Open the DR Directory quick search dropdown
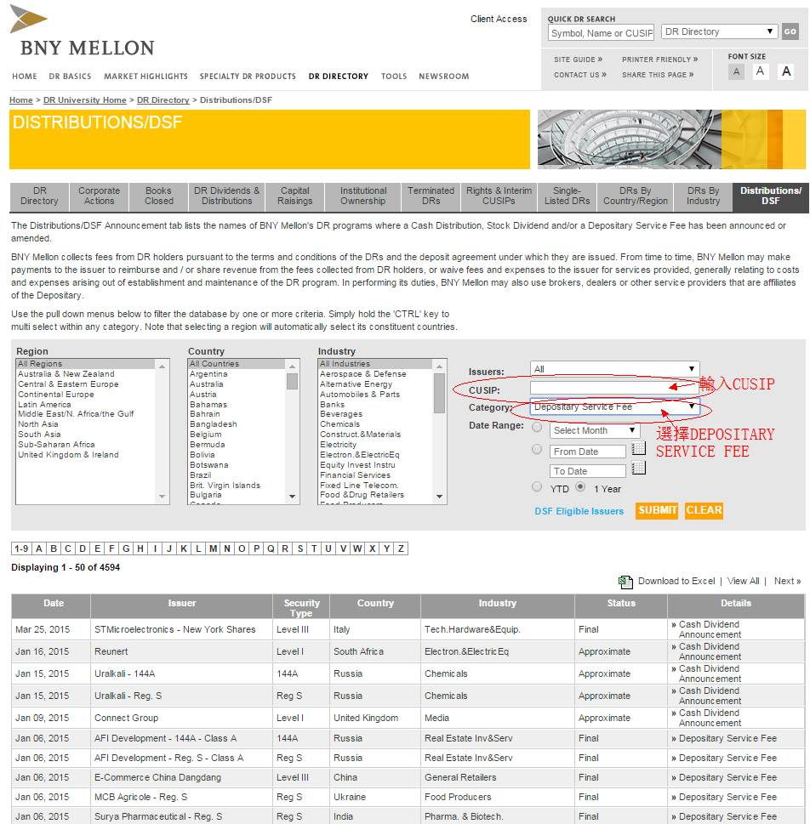Screen dimensions: 810x824 pyautogui.click(x=719, y=31)
